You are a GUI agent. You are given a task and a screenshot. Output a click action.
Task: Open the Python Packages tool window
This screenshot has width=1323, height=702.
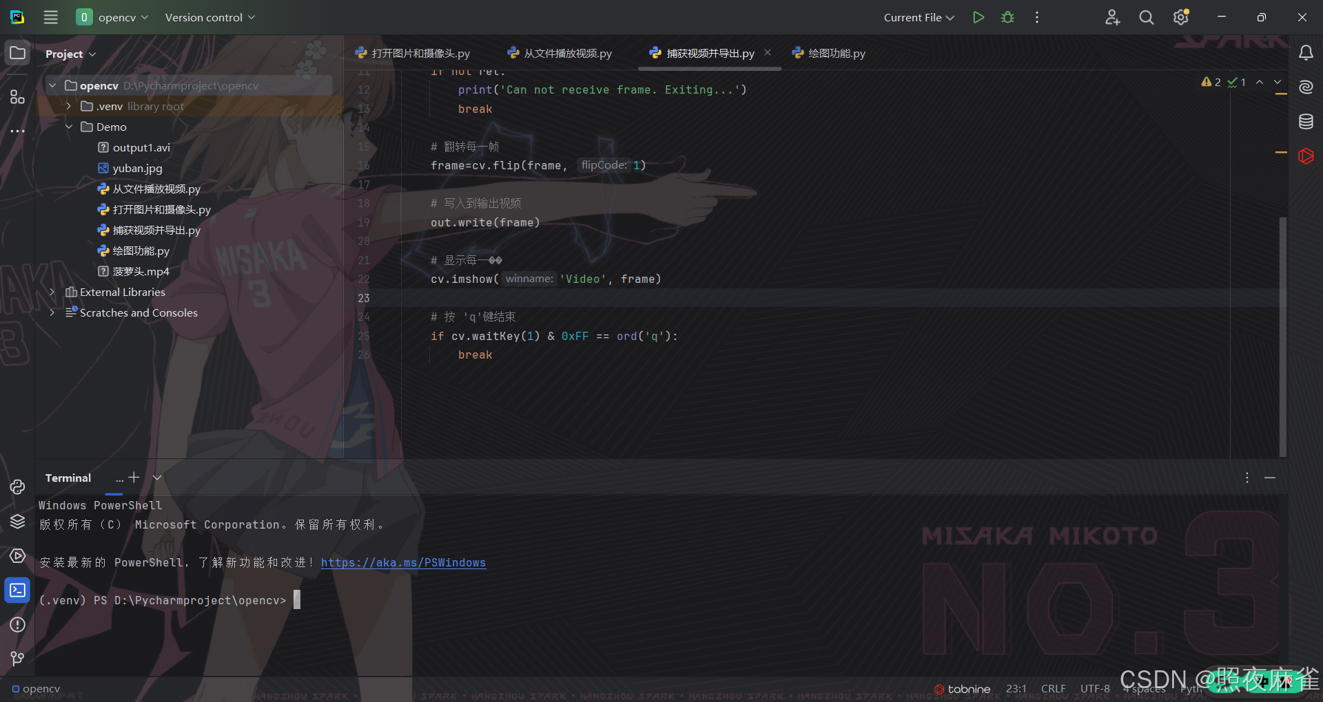coord(17,521)
